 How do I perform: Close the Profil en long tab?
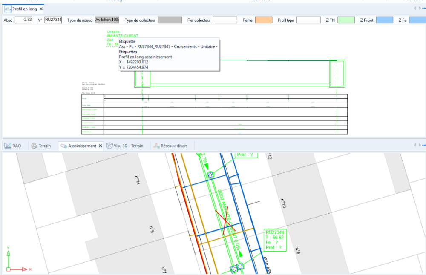click(41, 9)
